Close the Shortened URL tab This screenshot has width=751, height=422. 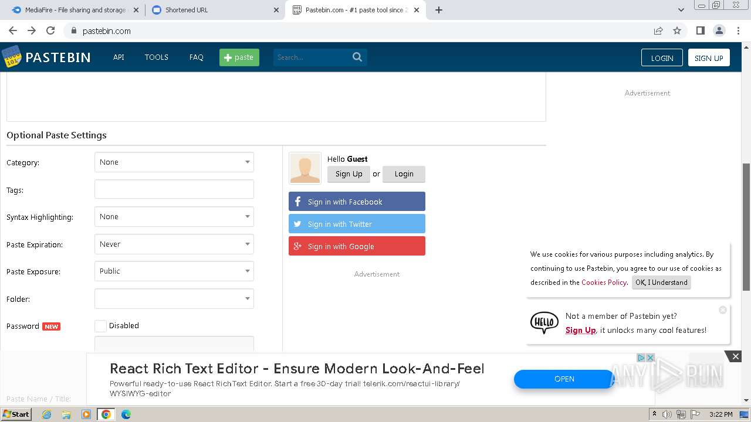point(276,10)
